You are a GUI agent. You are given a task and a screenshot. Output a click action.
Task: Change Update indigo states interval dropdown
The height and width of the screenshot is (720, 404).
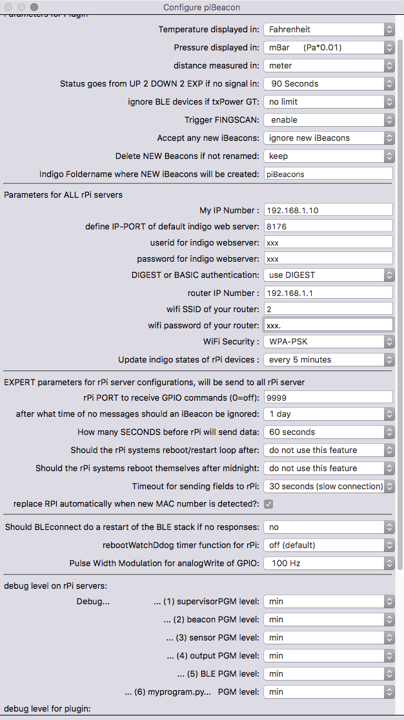tap(328, 359)
